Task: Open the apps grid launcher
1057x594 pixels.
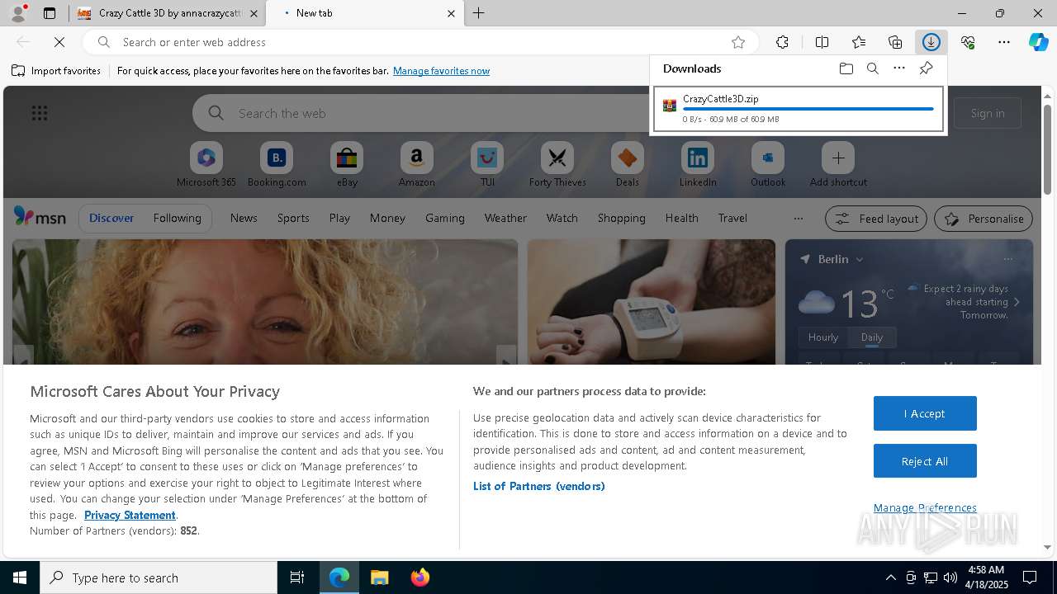Action: pos(40,113)
